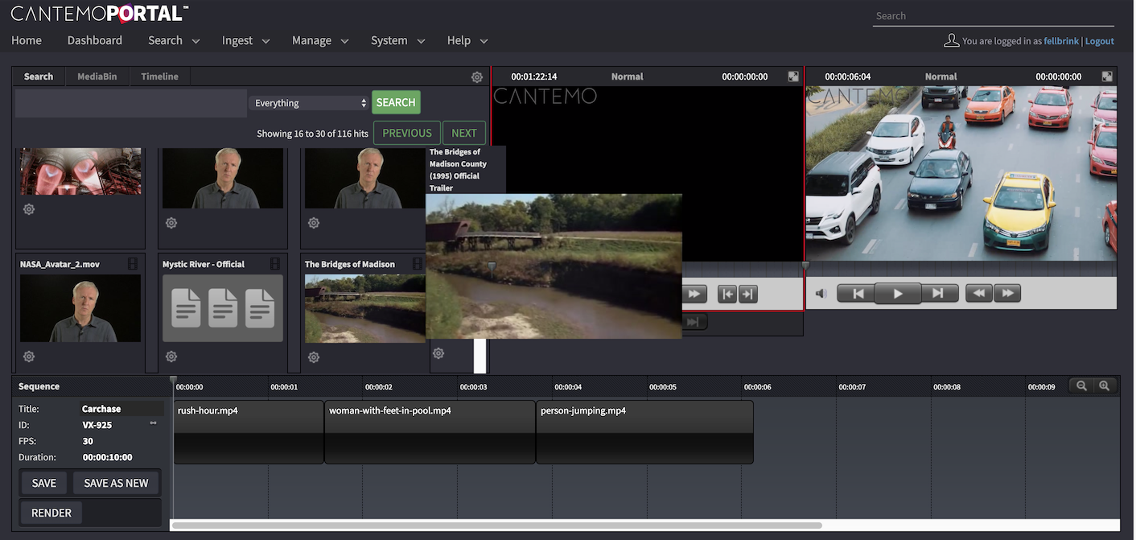Mute audio with right player speaker icon

[821, 294]
